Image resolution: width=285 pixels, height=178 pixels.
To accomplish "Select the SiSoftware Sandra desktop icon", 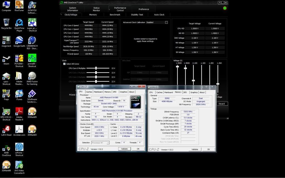I will click(x=32, y=96).
